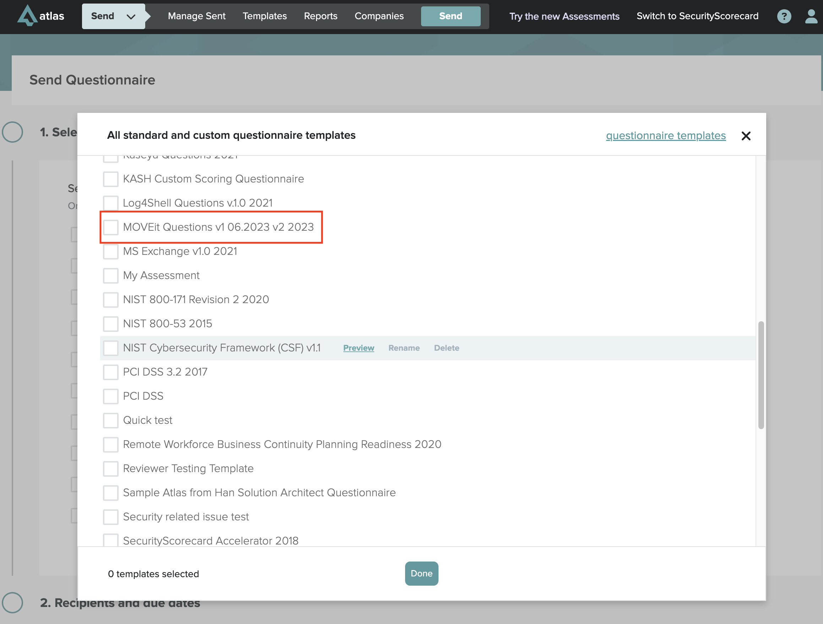This screenshot has width=823, height=624.
Task: Click 0 templates selected text
Action: (153, 574)
